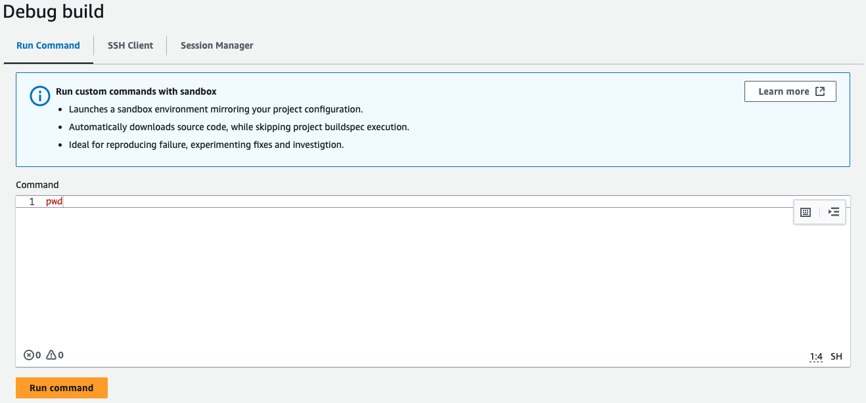Open the Session Manager tab
The height and width of the screenshot is (403, 866).
coord(217,45)
